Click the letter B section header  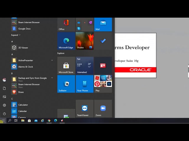pyautogui.click(x=12, y=73)
